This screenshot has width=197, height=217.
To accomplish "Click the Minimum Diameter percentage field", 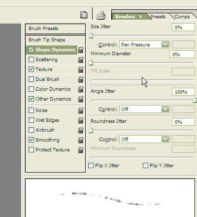I will (182, 54).
